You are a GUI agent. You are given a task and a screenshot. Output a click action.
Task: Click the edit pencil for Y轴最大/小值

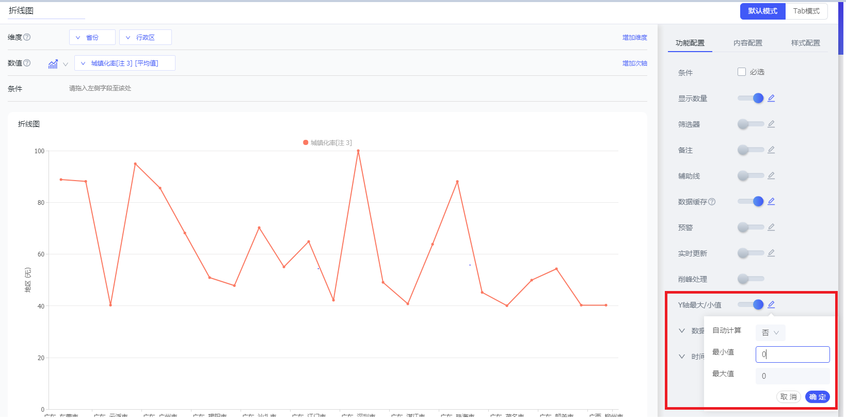tap(771, 304)
